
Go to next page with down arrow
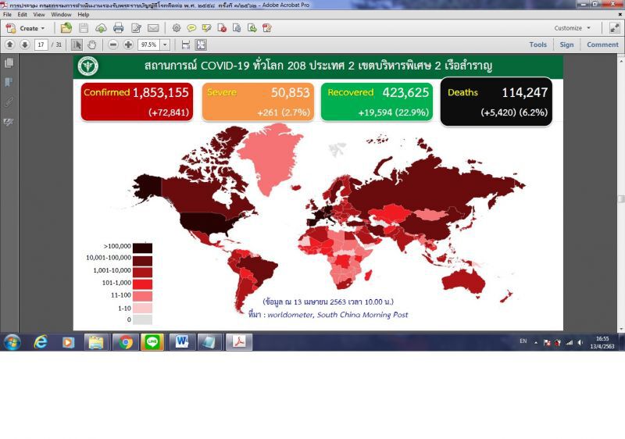pos(25,45)
